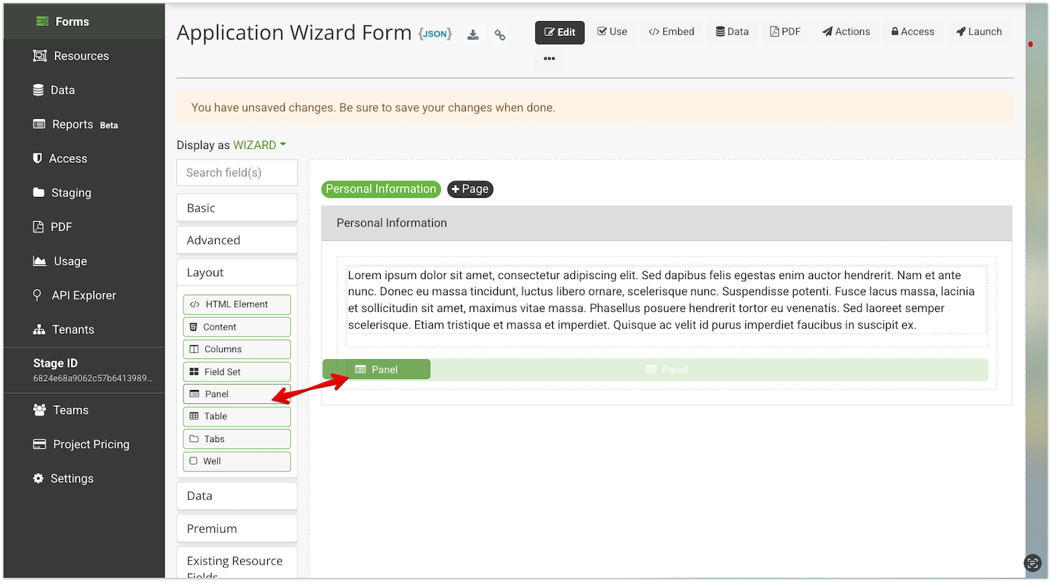The width and height of the screenshot is (1051, 582).
Task: Select the Personal Information page button
Action: pos(381,189)
